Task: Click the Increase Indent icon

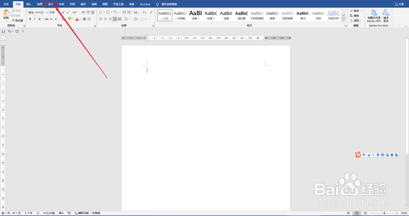Action: pyautogui.click(x=129, y=12)
